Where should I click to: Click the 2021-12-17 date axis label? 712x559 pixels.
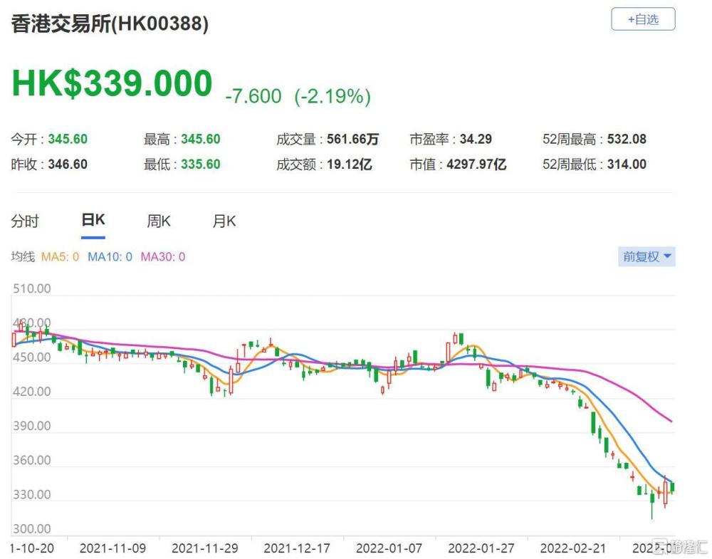click(297, 548)
